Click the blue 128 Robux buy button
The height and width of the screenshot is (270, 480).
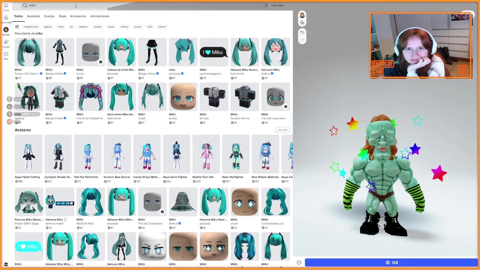coord(391,262)
